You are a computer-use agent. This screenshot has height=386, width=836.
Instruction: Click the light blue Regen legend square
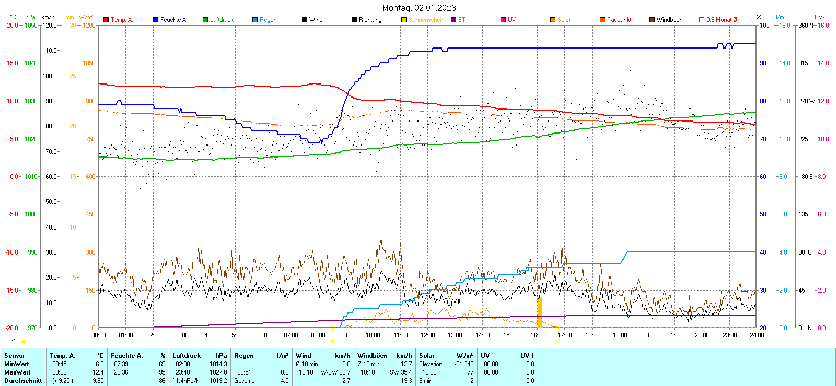[255, 20]
